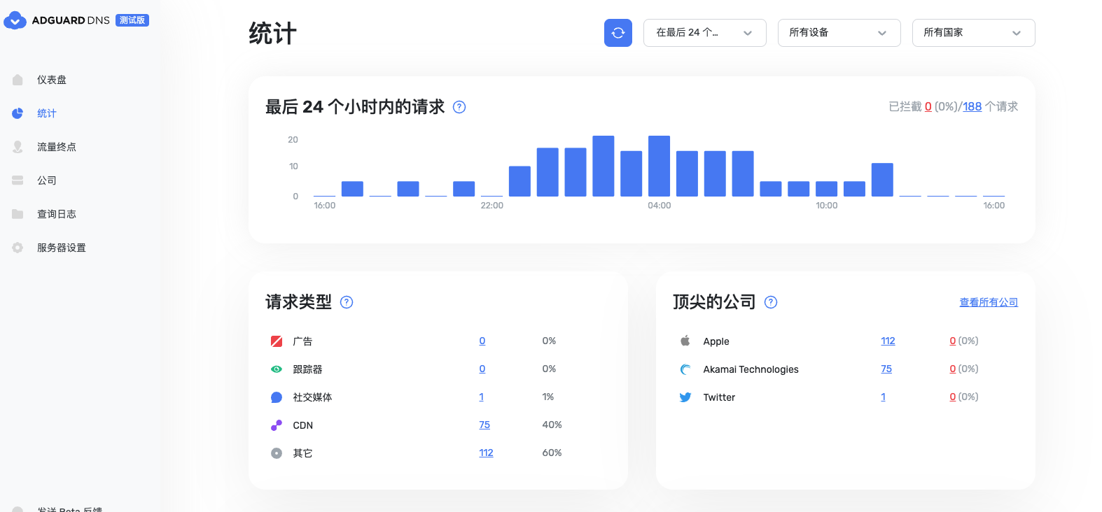Click Apple's blocked 0 count
1102x512 pixels.
tap(953, 341)
